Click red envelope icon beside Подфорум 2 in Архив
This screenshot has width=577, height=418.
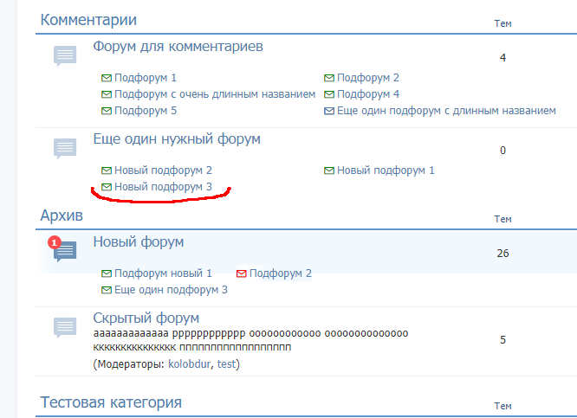[x=242, y=273]
